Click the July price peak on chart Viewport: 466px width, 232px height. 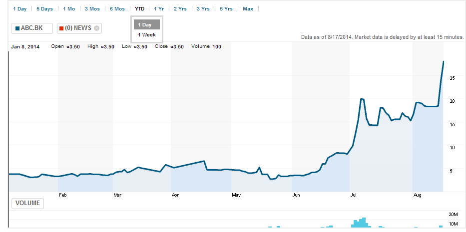click(362, 99)
